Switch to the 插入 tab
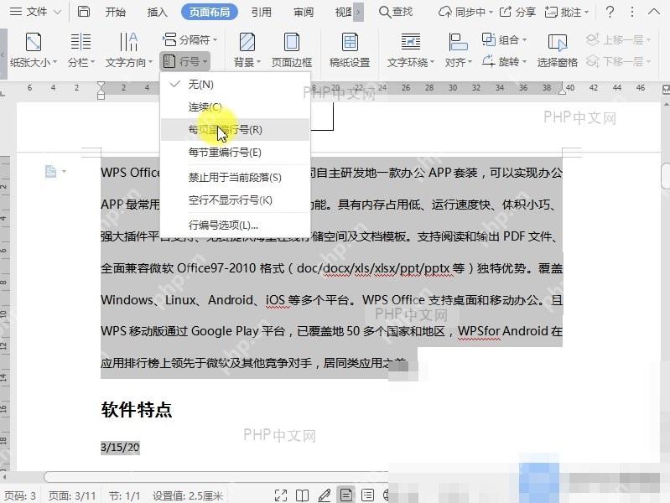670x503 pixels. (x=157, y=12)
